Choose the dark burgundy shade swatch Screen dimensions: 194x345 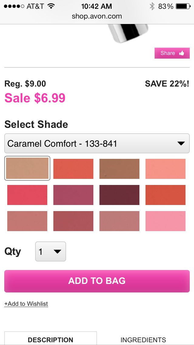point(119,195)
